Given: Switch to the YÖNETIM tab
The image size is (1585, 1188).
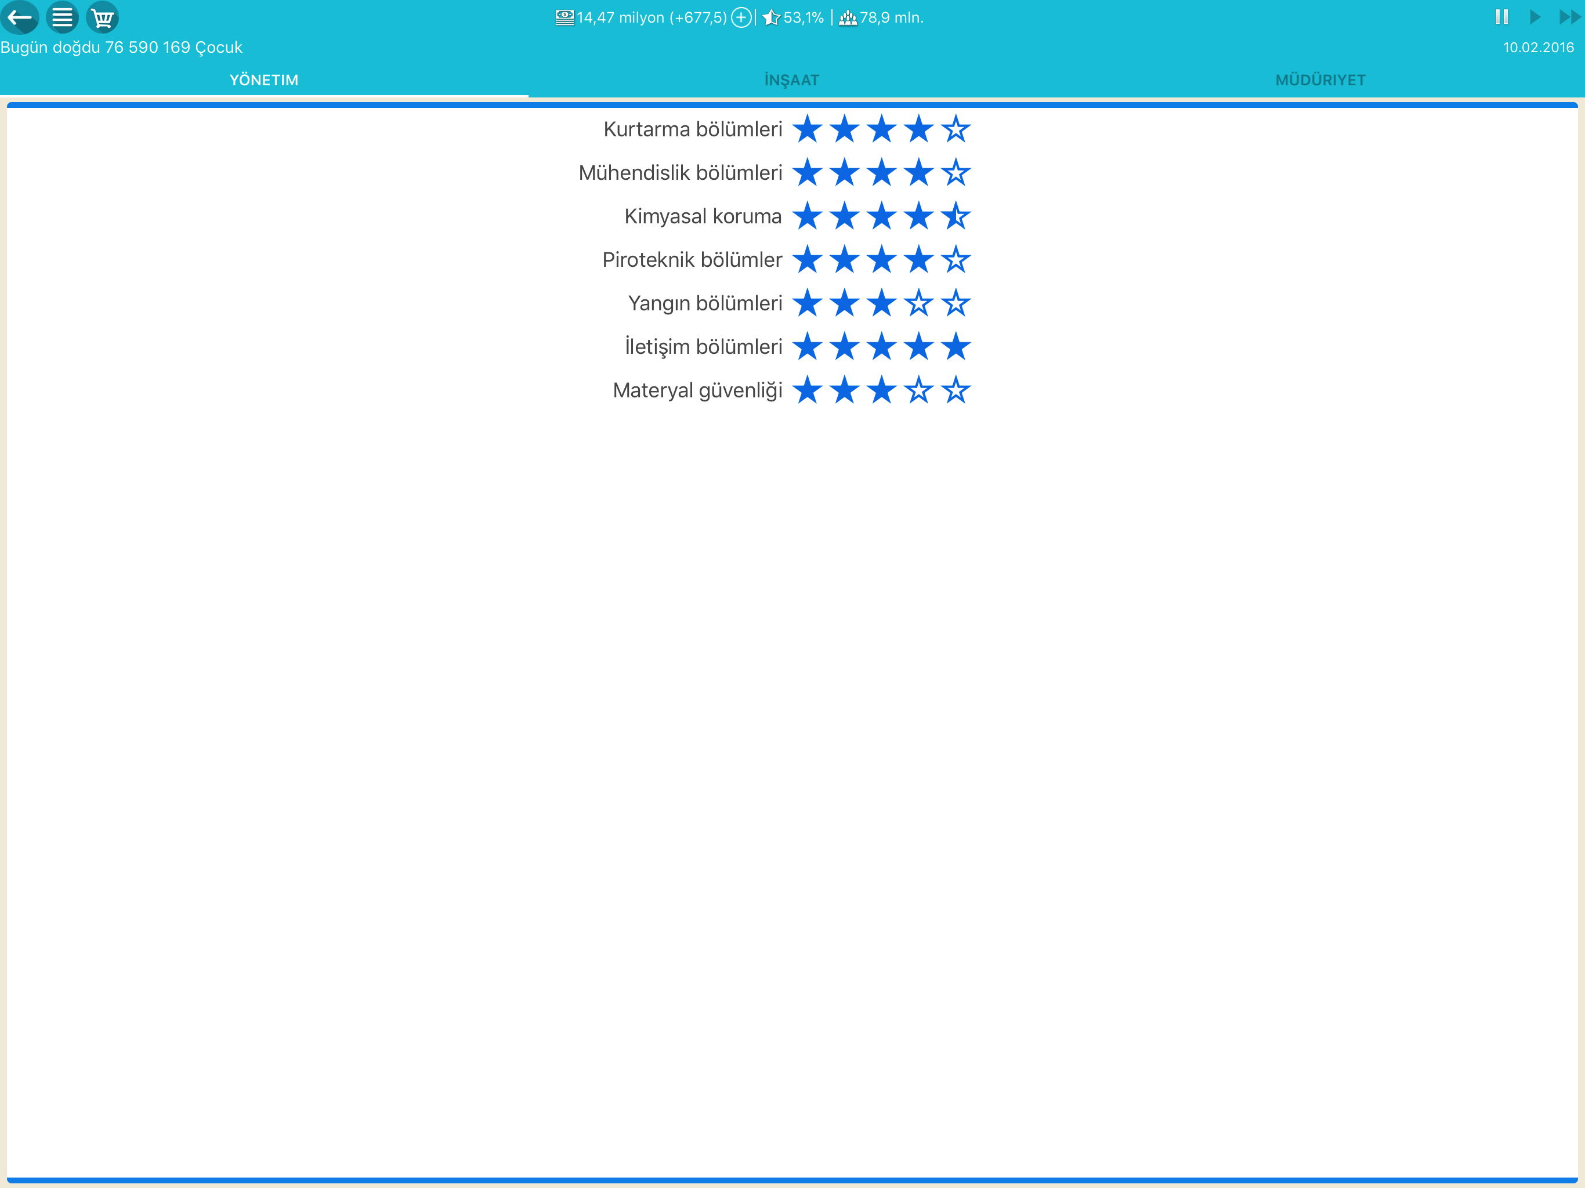Looking at the screenshot, I should click(264, 80).
